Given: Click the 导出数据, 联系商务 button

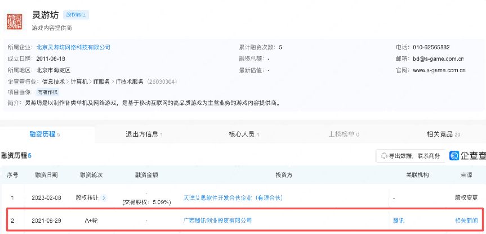Looking at the screenshot, I should click(410, 156).
